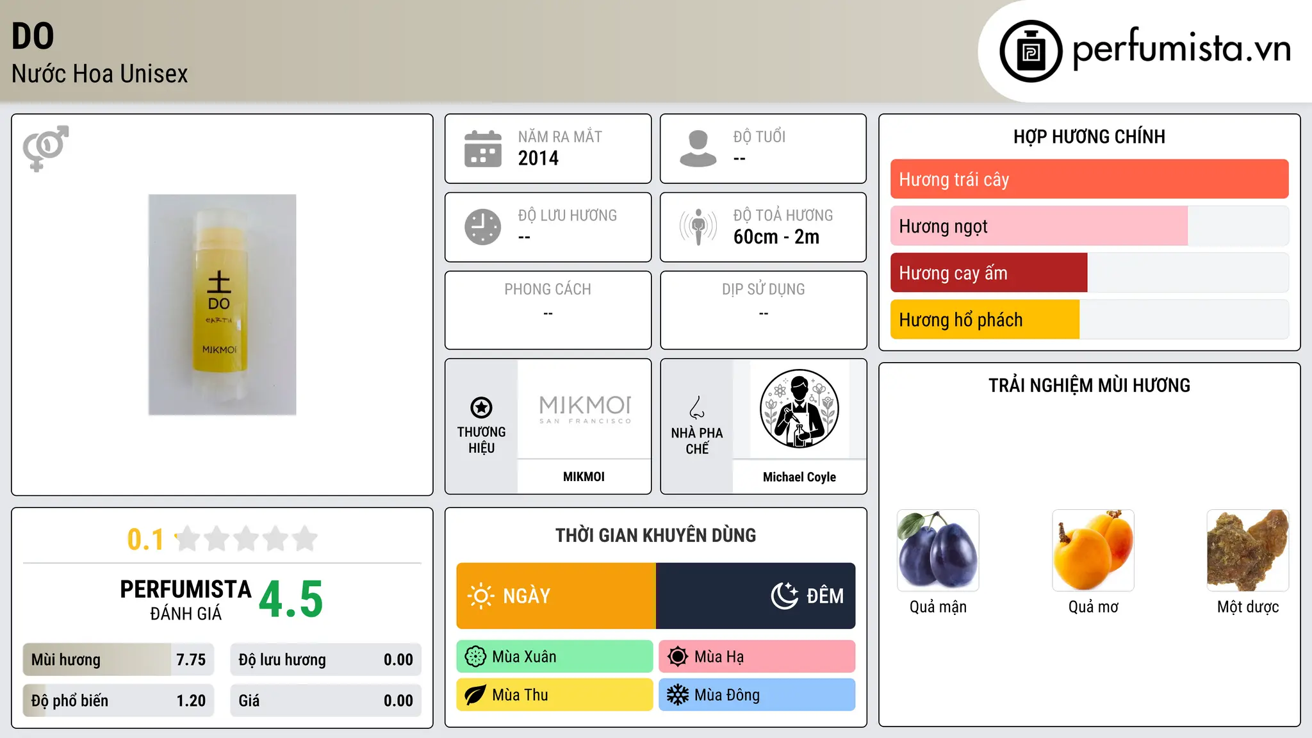Click the Hương cay ấm accord bar
Image resolution: width=1312 pixels, height=738 pixels.
click(1090, 273)
